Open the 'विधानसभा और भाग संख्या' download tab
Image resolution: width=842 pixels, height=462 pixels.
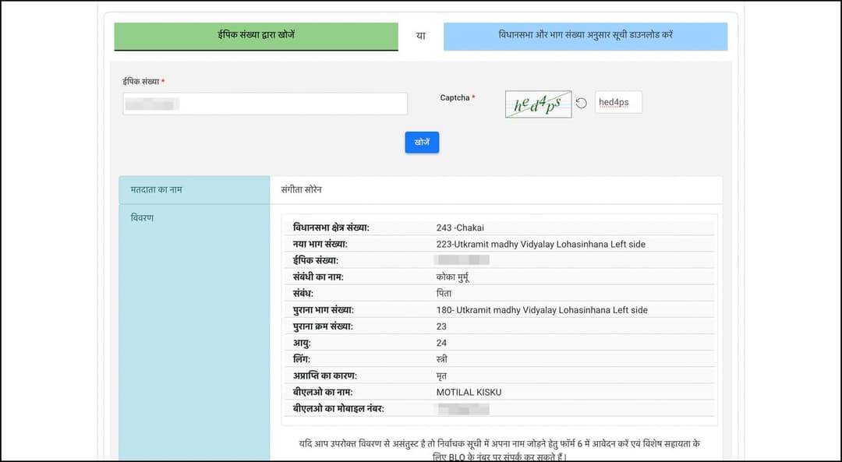tap(585, 36)
